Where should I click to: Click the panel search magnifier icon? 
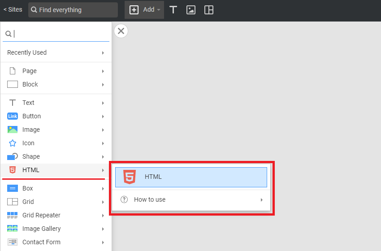click(9, 34)
